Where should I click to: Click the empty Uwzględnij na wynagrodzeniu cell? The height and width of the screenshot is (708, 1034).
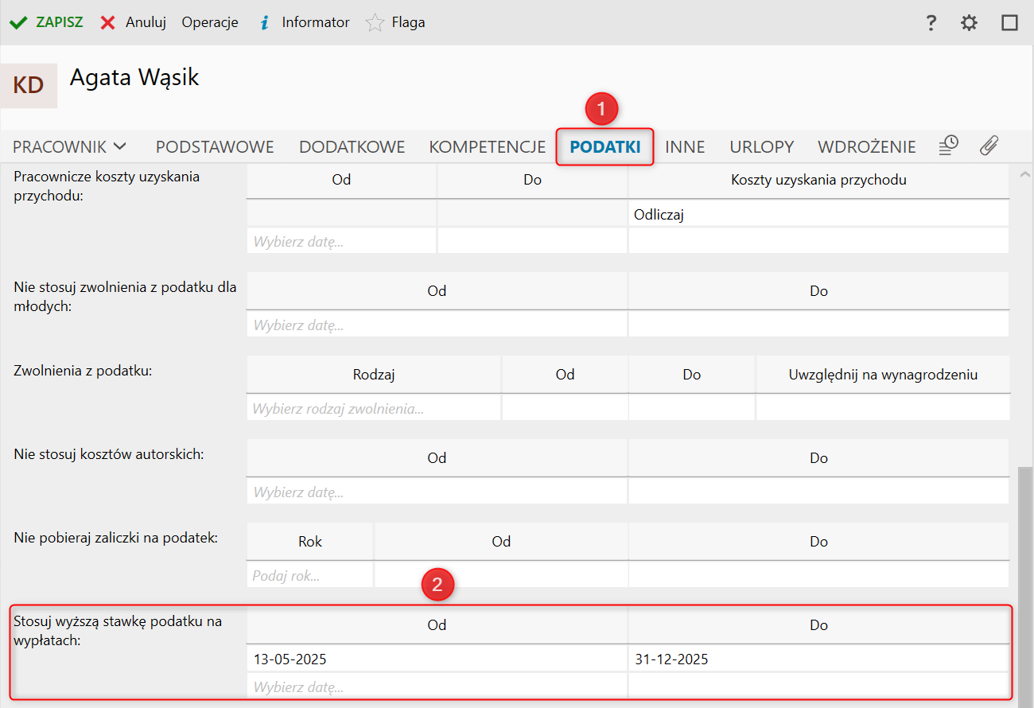883,408
